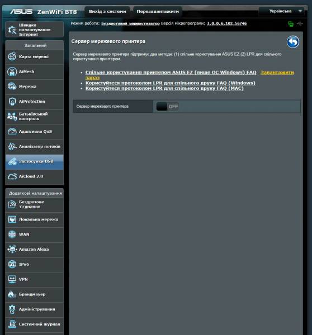This screenshot has height=335, width=312.
Task: Click the blue back arrow button
Action: 293,42
